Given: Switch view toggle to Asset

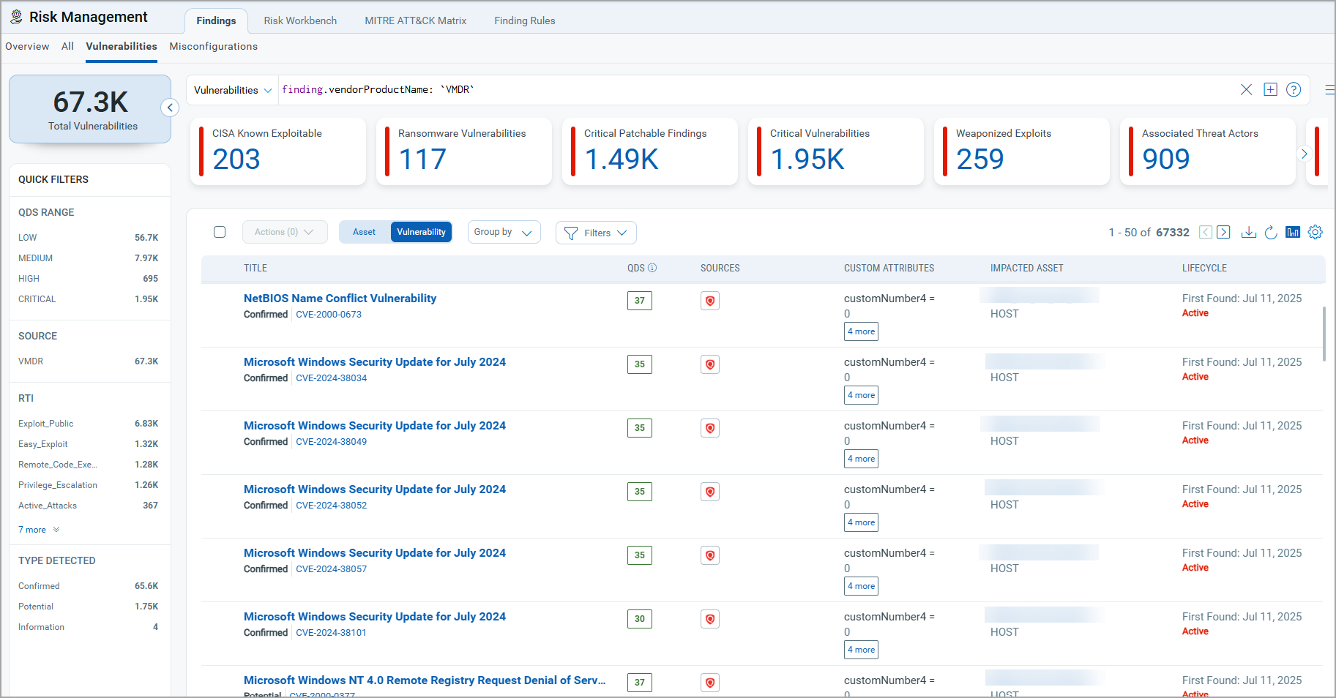Looking at the screenshot, I should (364, 232).
